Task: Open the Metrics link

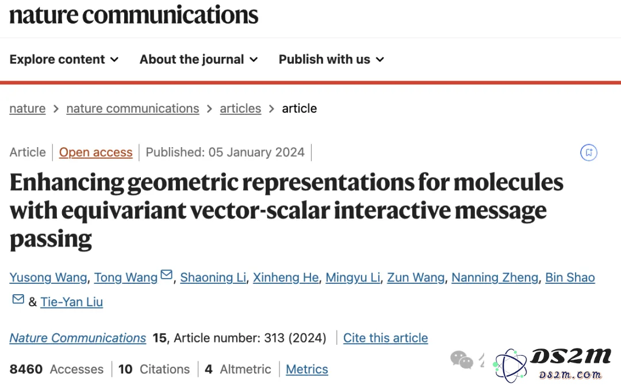Action: [x=307, y=369]
